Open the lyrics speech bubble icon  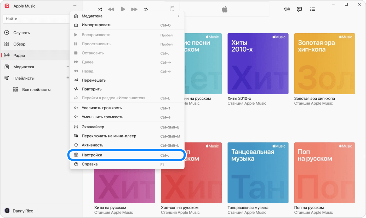[x=299, y=9]
